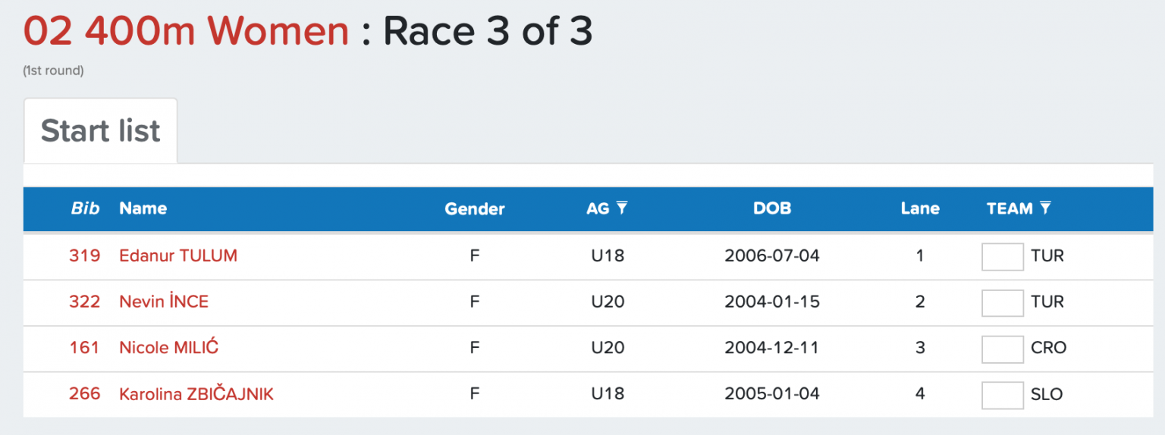Image resolution: width=1165 pixels, height=435 pixels.
Task: Click the flag box in Edanur TULUM's row
Action: pyautogui.click(x=1002, y=256)
